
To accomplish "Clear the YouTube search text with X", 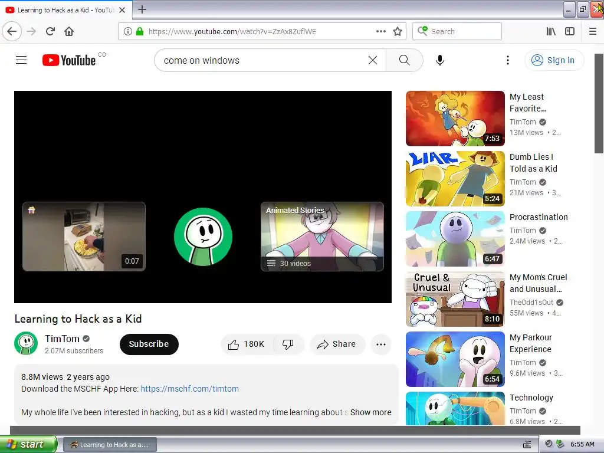I will pos(373,60).
